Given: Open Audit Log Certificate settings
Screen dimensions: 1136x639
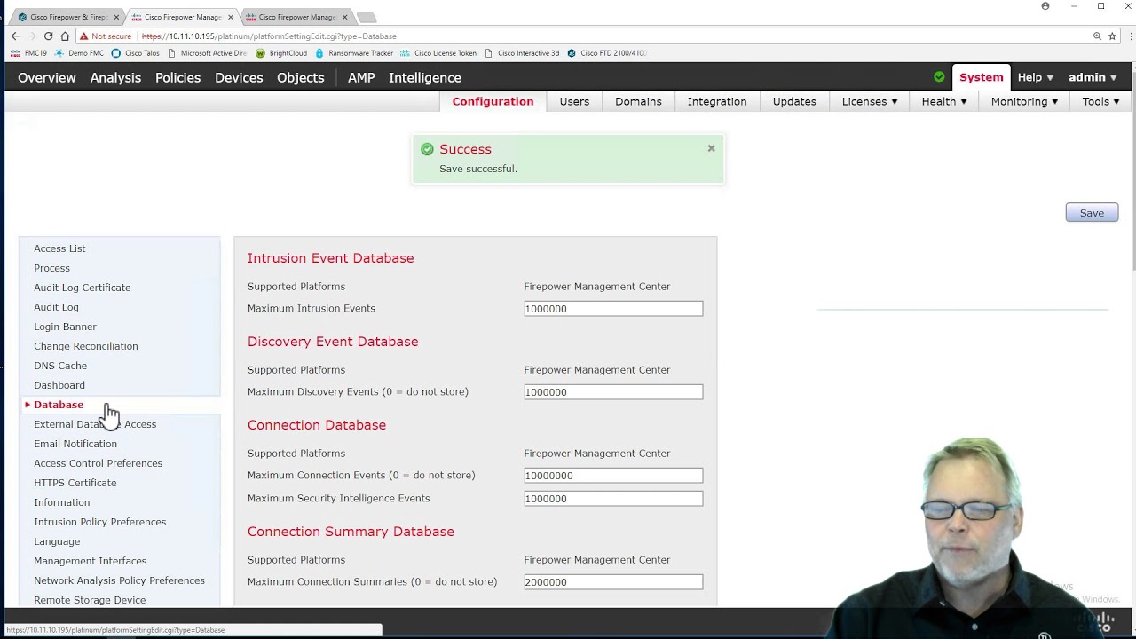Looking at the screenshot, I should click(83, 288).
